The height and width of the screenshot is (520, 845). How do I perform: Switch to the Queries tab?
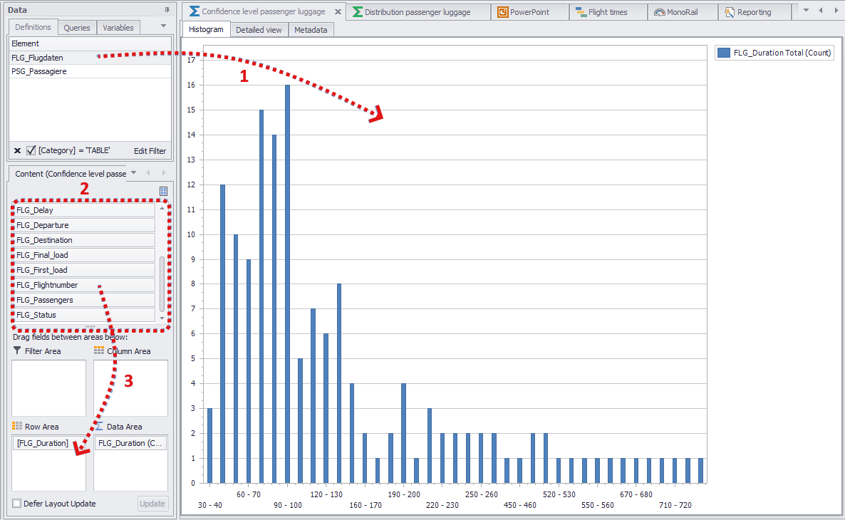[x=77, y=28]
